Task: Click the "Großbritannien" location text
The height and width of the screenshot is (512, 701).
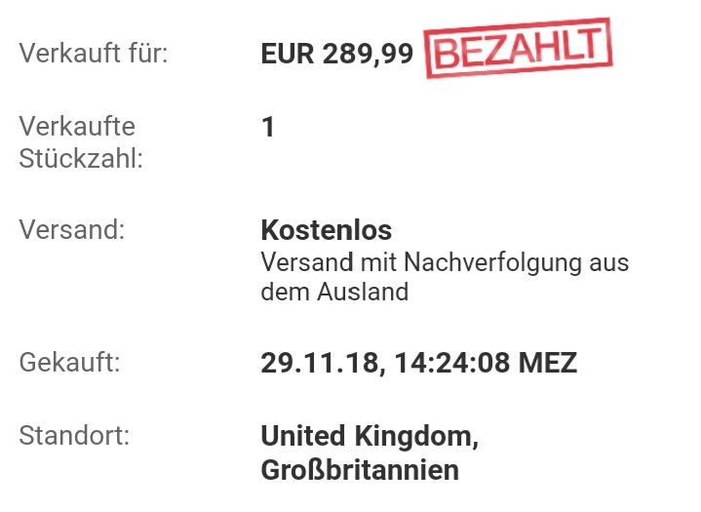Action: pos(359,470)
